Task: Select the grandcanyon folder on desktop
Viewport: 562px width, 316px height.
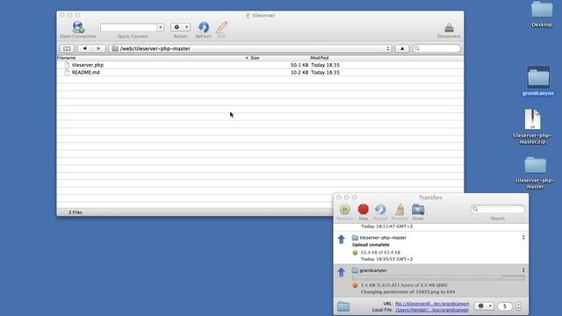Action: point(538,81)
